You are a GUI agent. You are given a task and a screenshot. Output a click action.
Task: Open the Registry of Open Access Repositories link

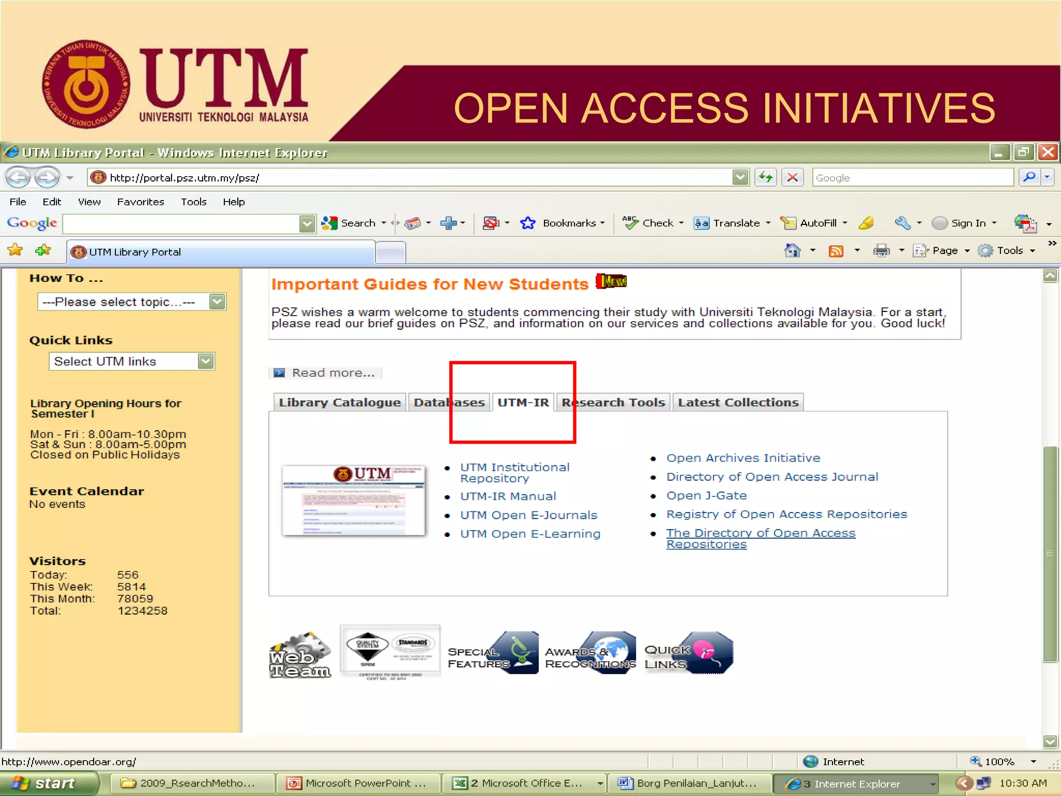pyautogui.click(x=786, y=514)
